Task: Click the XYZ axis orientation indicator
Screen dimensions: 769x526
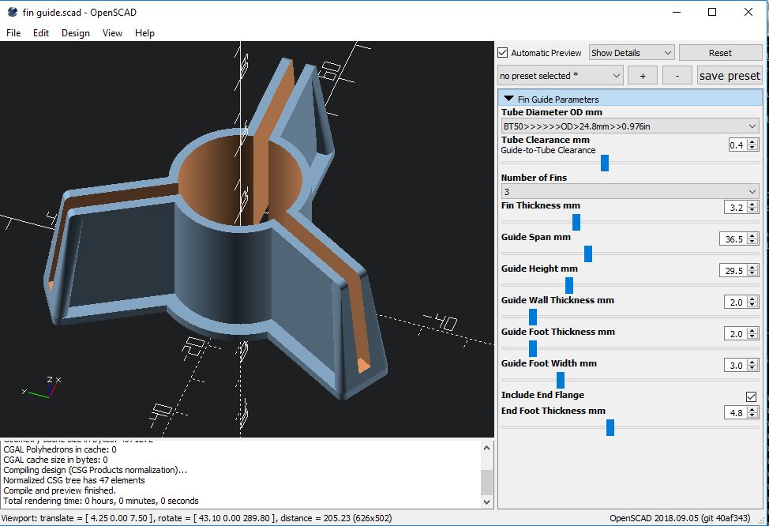Action: (40, 387)
